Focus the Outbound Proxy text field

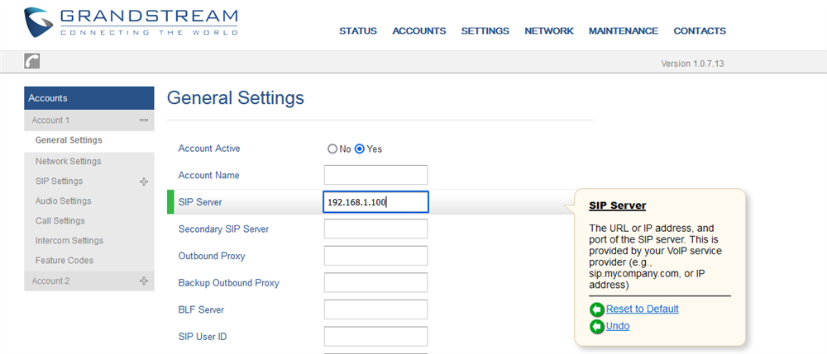[x=375, y=256]
